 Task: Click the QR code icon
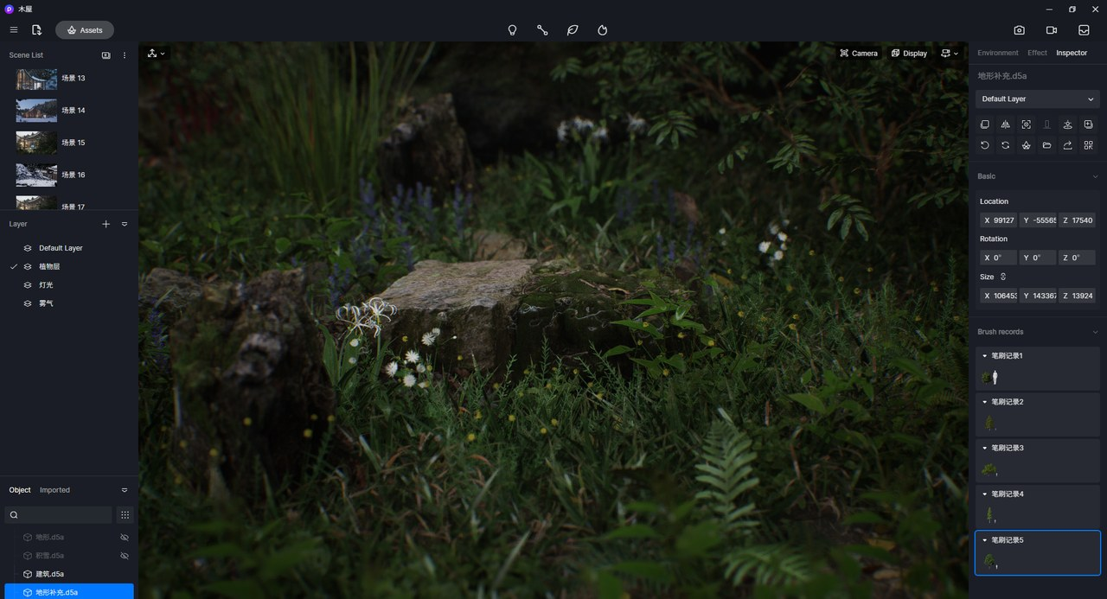[x=1089, y=145]
